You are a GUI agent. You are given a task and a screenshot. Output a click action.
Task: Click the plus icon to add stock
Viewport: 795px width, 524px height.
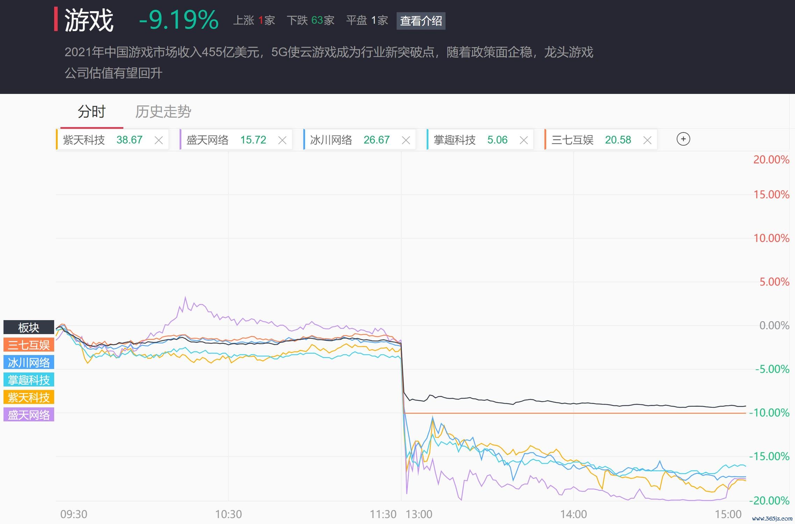coord(683,139)
